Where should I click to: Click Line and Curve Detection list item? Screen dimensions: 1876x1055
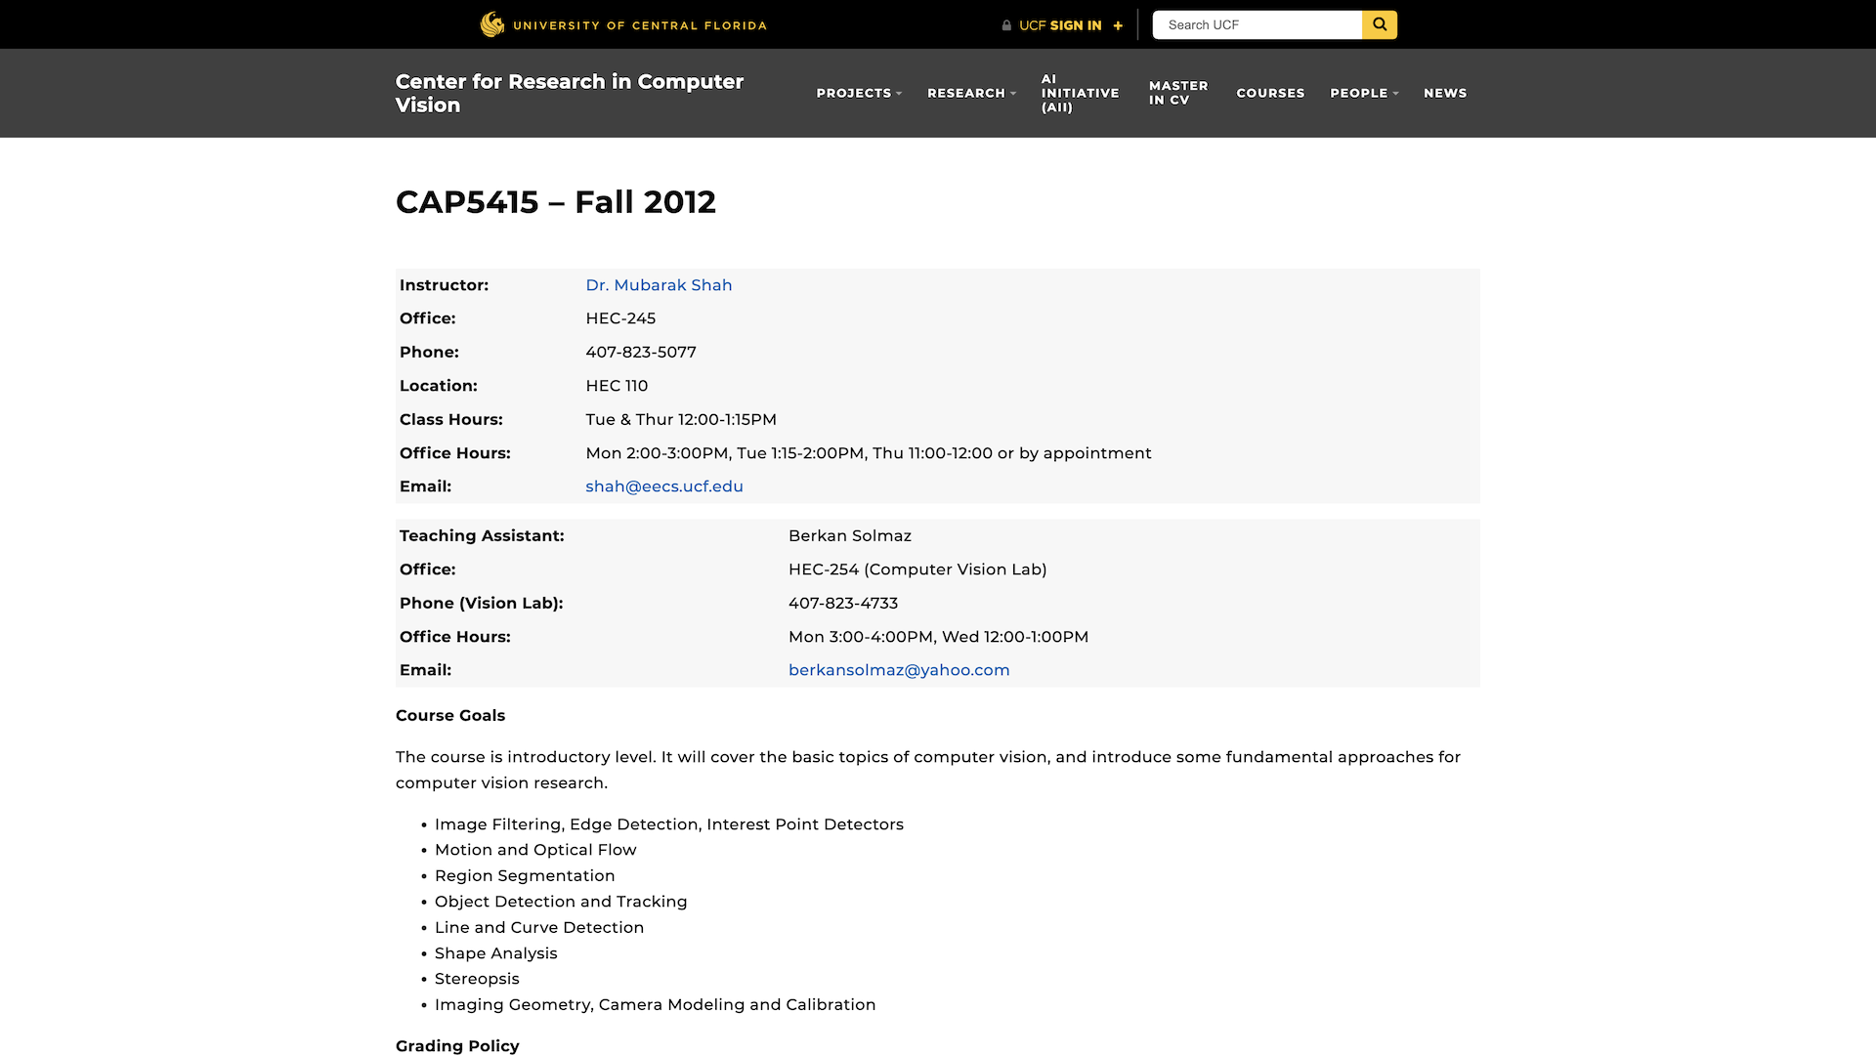coord(539,927)
